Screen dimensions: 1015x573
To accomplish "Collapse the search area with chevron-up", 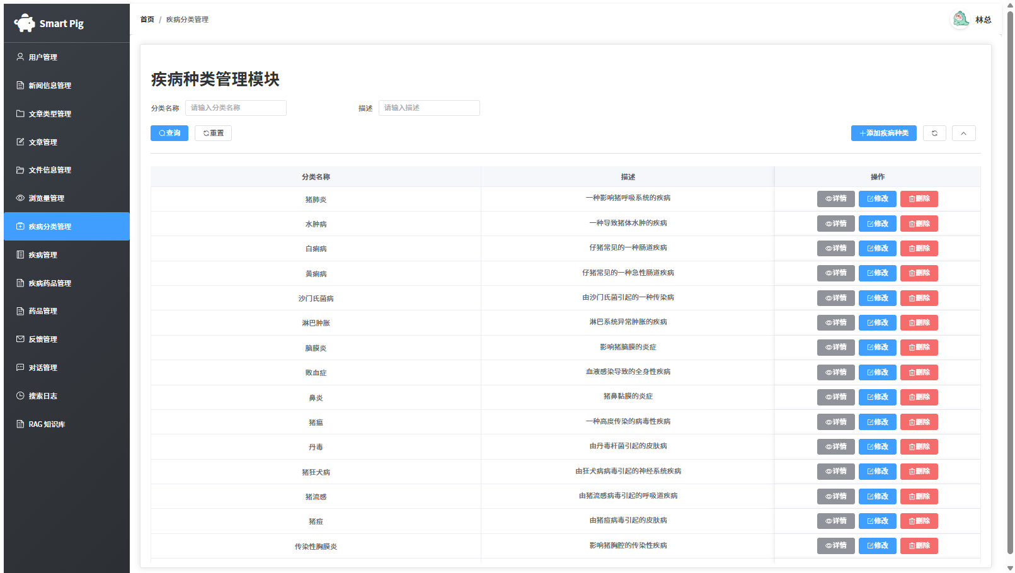I will tap(963, 133).
